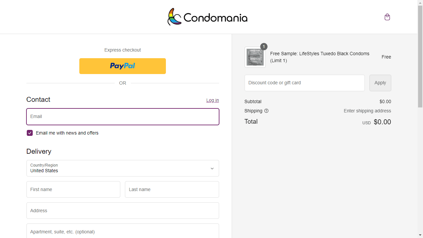Image resolution: width=423 pixels, height=238 pixels.
Task: Open the shipping info question mark icon
Action: [x=266, y=111]
